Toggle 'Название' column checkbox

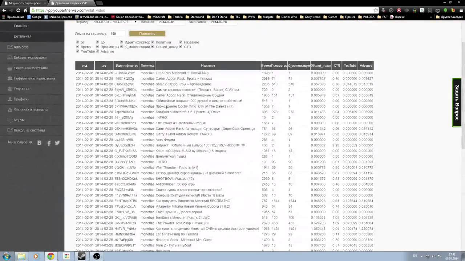coord(181,42)
